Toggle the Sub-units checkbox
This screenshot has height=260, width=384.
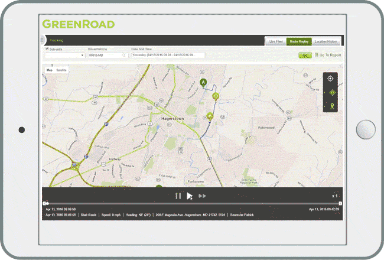[x=47, y=49]
